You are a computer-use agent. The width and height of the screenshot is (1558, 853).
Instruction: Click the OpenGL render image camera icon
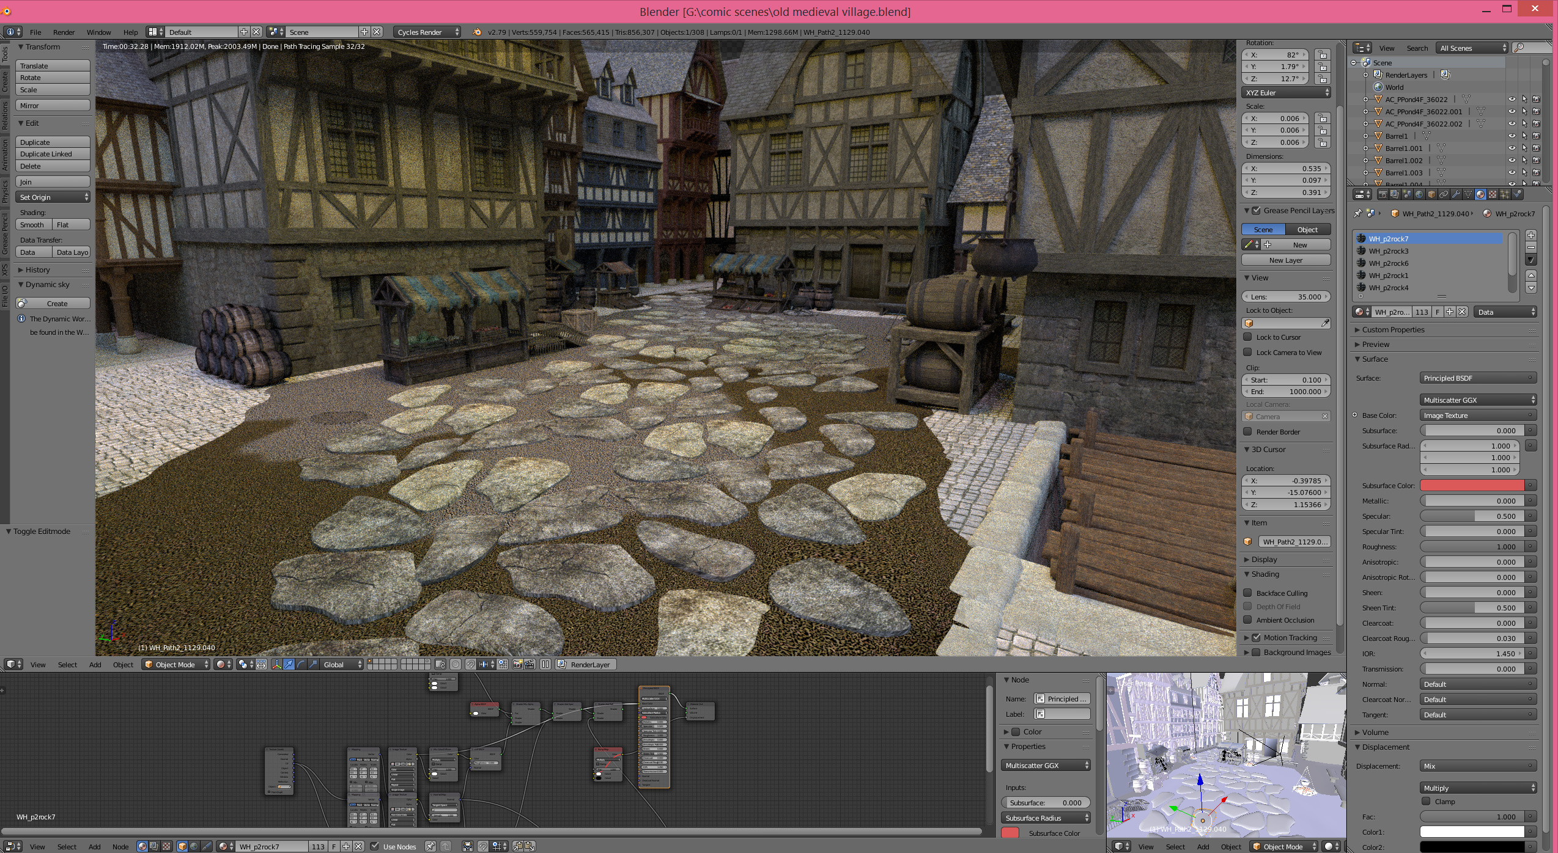(517, 664)
